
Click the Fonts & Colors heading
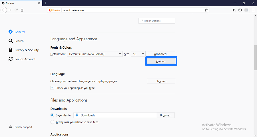[61, 47]
